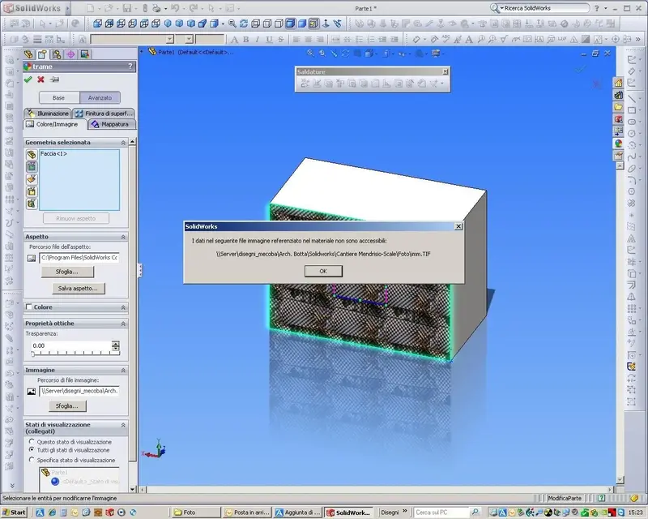Click Salva aspetto button

tap(79, 289)
